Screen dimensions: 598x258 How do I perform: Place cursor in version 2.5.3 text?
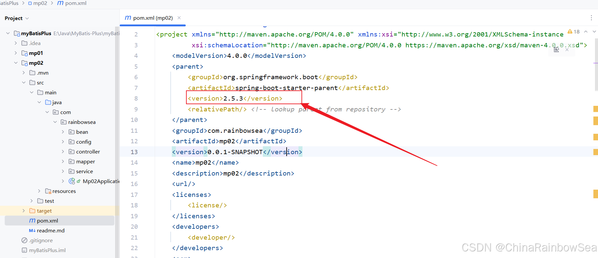coord(233,98)
